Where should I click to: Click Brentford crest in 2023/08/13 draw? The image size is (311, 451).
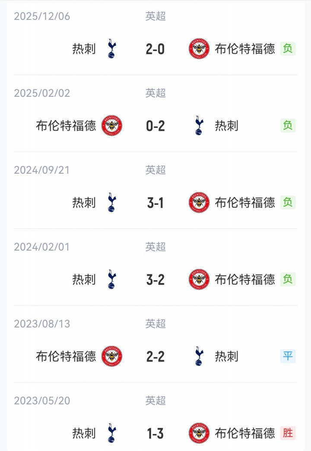pyautogui.click(x=112, y=356)
